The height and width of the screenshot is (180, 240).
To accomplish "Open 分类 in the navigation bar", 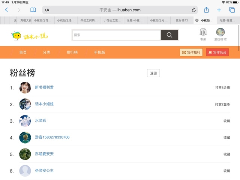I will coord(46,52).
